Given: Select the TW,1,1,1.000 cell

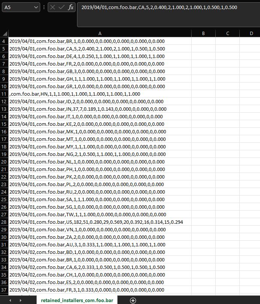Looking at the screenshot, I should tap(100, 214).
